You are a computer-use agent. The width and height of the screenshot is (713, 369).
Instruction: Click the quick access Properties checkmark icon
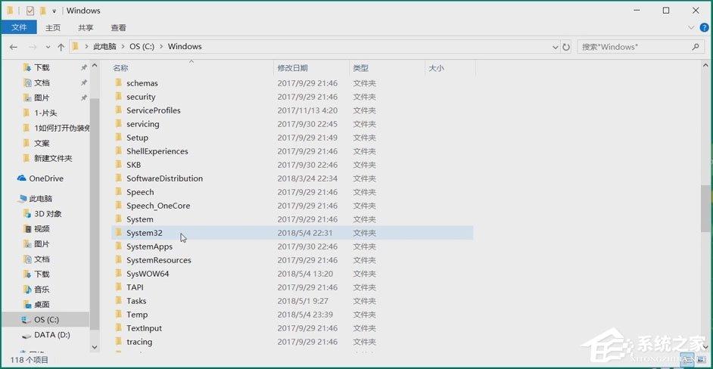[30, 10]
